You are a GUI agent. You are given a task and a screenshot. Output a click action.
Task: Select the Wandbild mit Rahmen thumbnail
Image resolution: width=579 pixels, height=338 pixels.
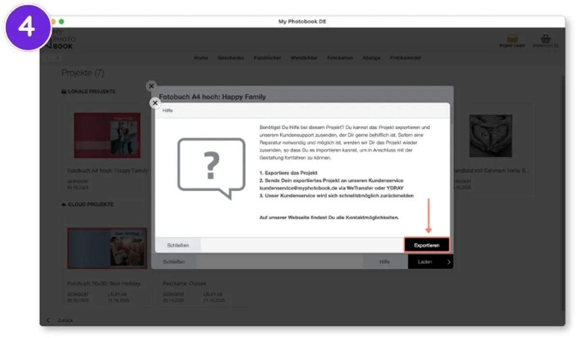coord(491,136)
